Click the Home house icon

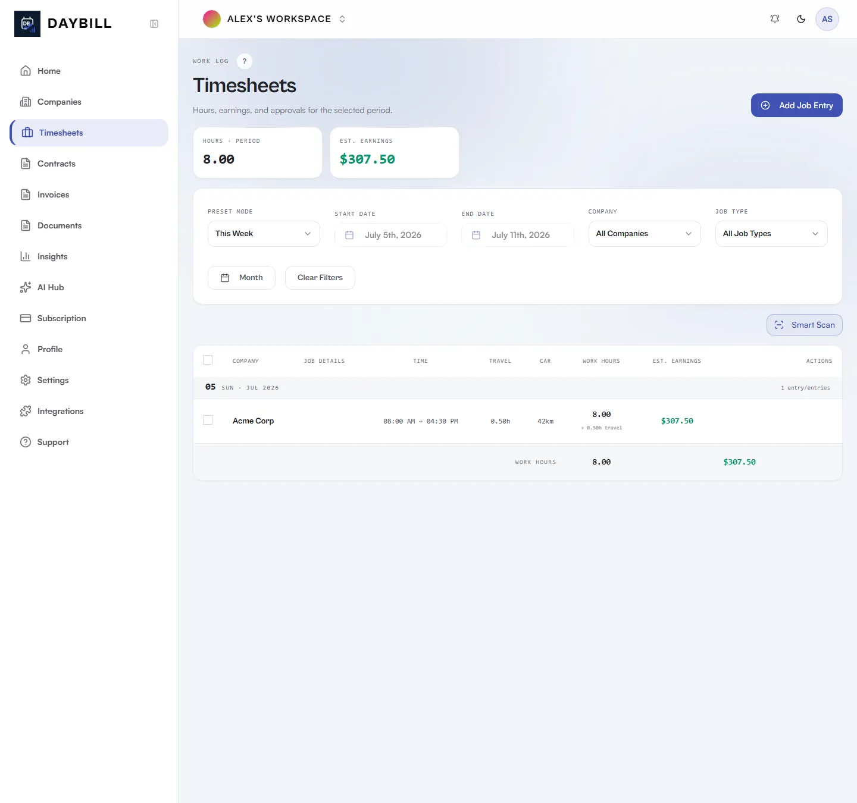26,71
